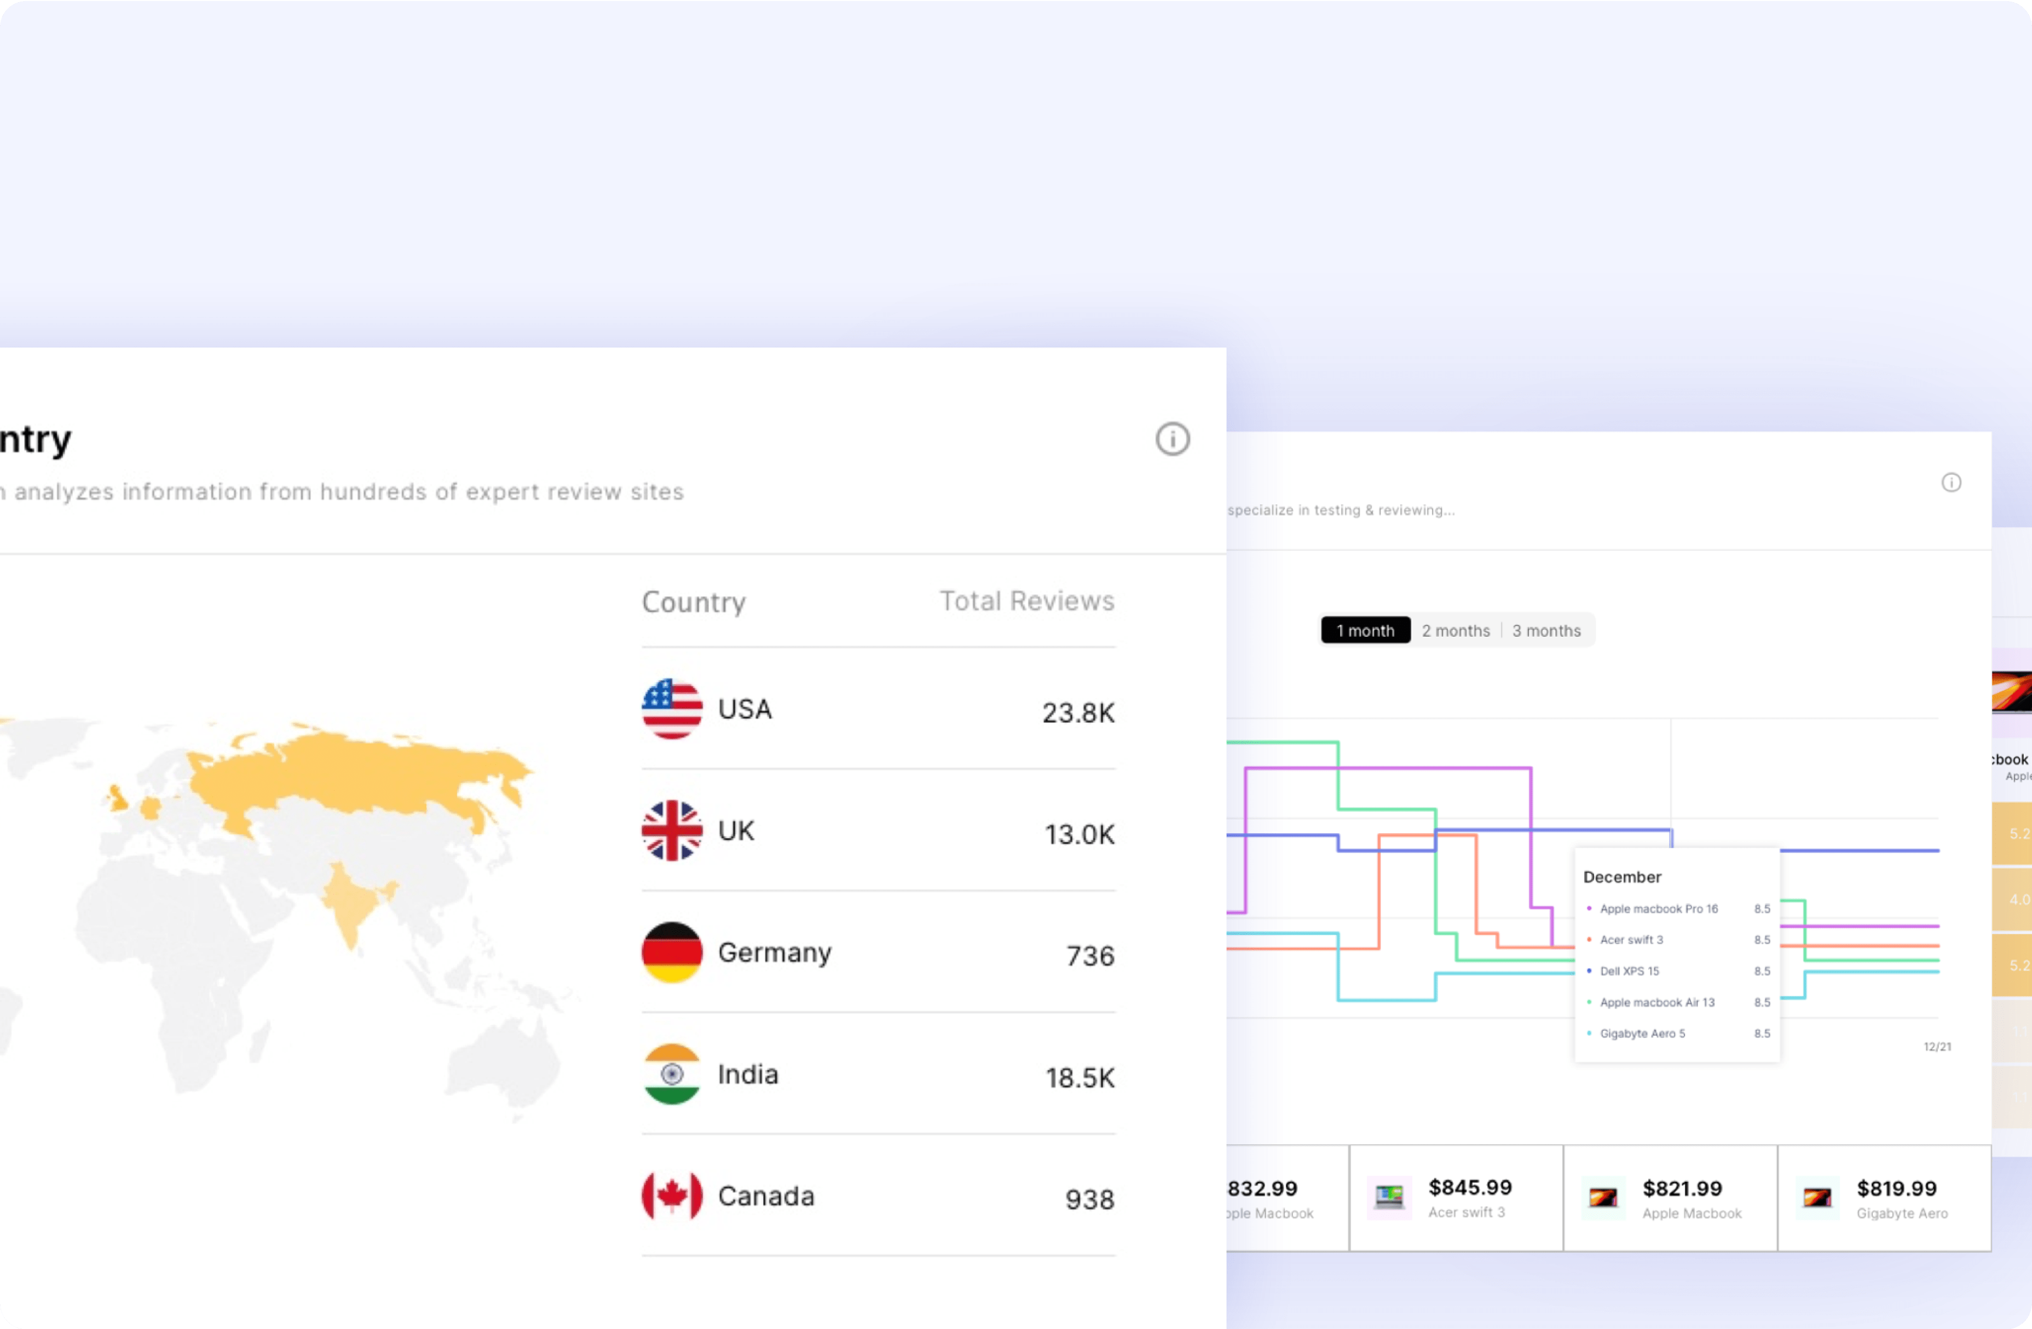
Task: Click the Country column header
Action: (x=693, y=602)
